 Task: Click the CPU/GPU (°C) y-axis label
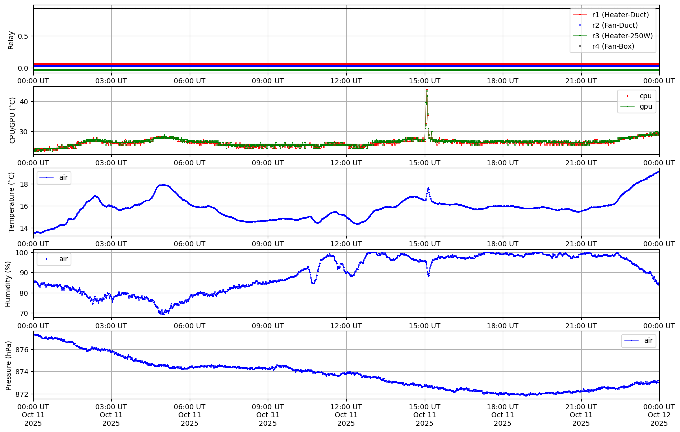point(13,120)
